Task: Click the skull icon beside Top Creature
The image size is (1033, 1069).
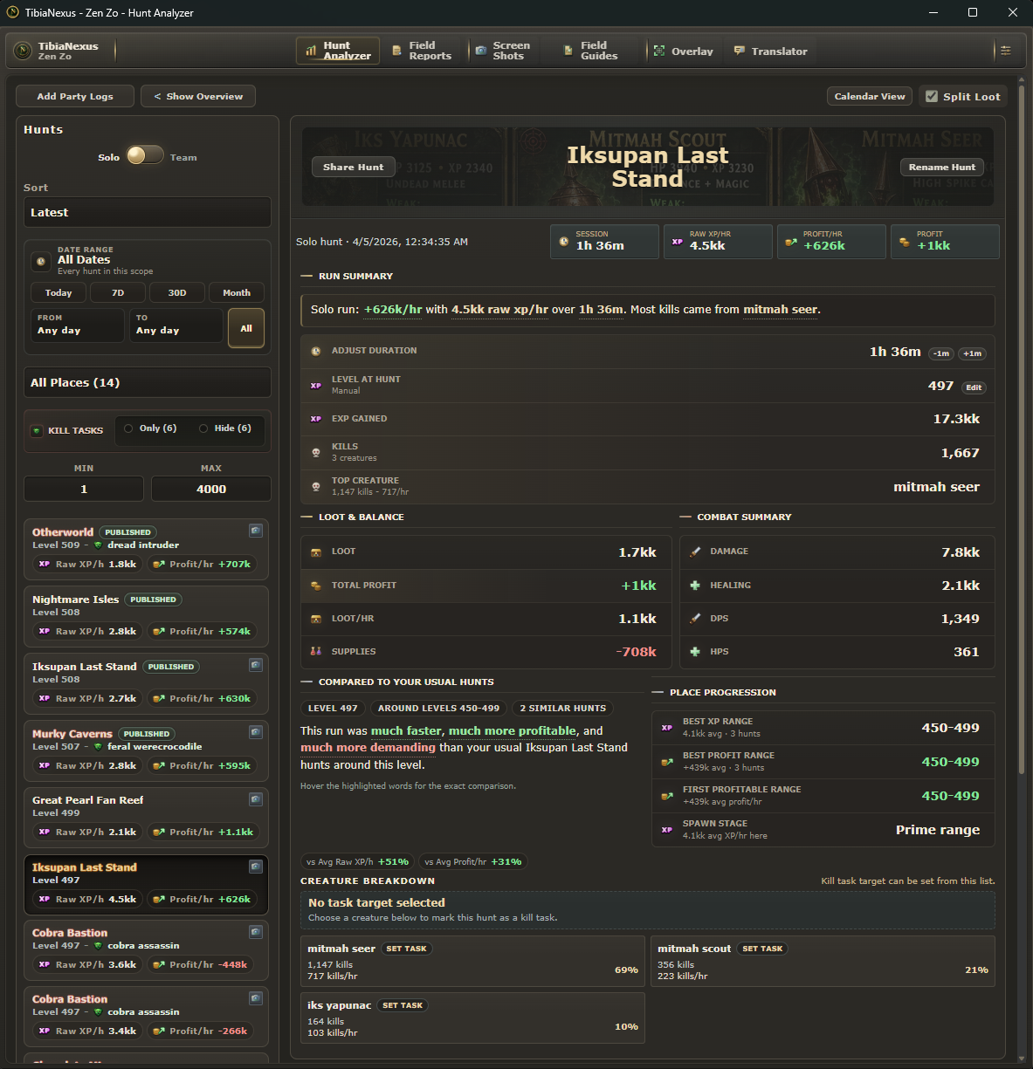Action: point(316,486)
